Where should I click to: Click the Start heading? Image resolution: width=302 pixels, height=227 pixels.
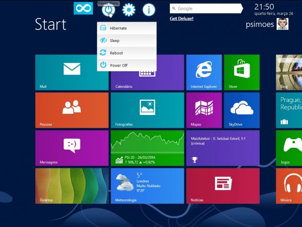pyautogui.click(x=51, y=24)
